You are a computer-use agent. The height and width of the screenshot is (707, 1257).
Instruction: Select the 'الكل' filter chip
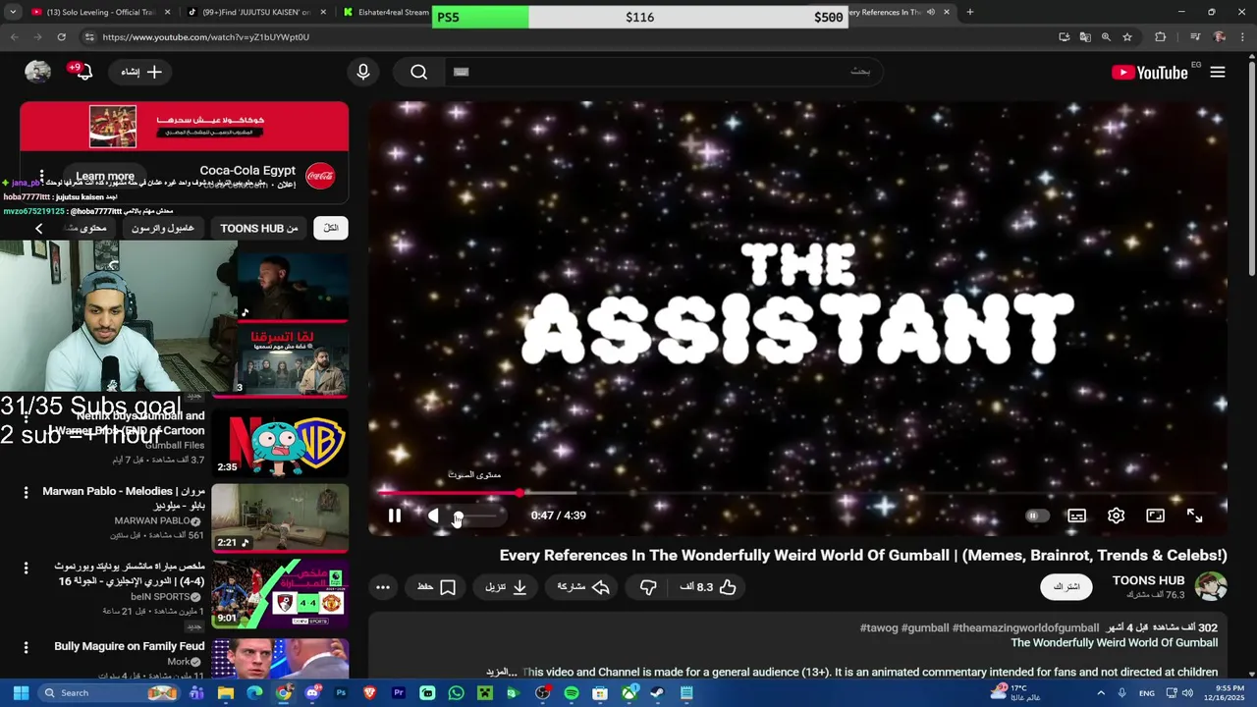tap(331, 228)
